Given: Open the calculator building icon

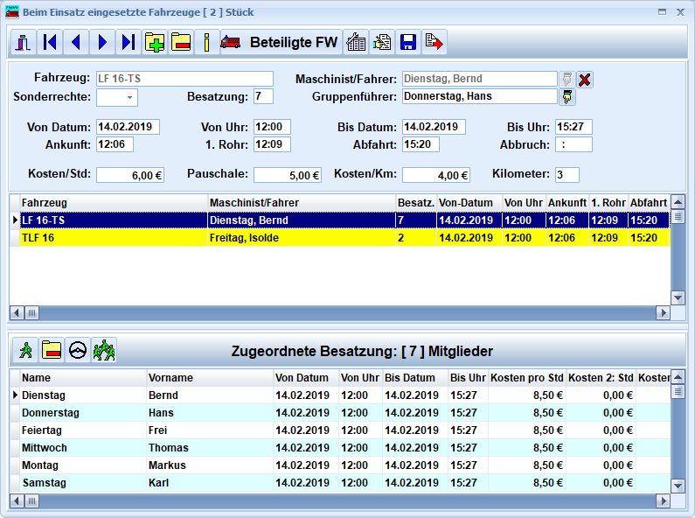Looking at the screenshot, I should click(356, 43).
